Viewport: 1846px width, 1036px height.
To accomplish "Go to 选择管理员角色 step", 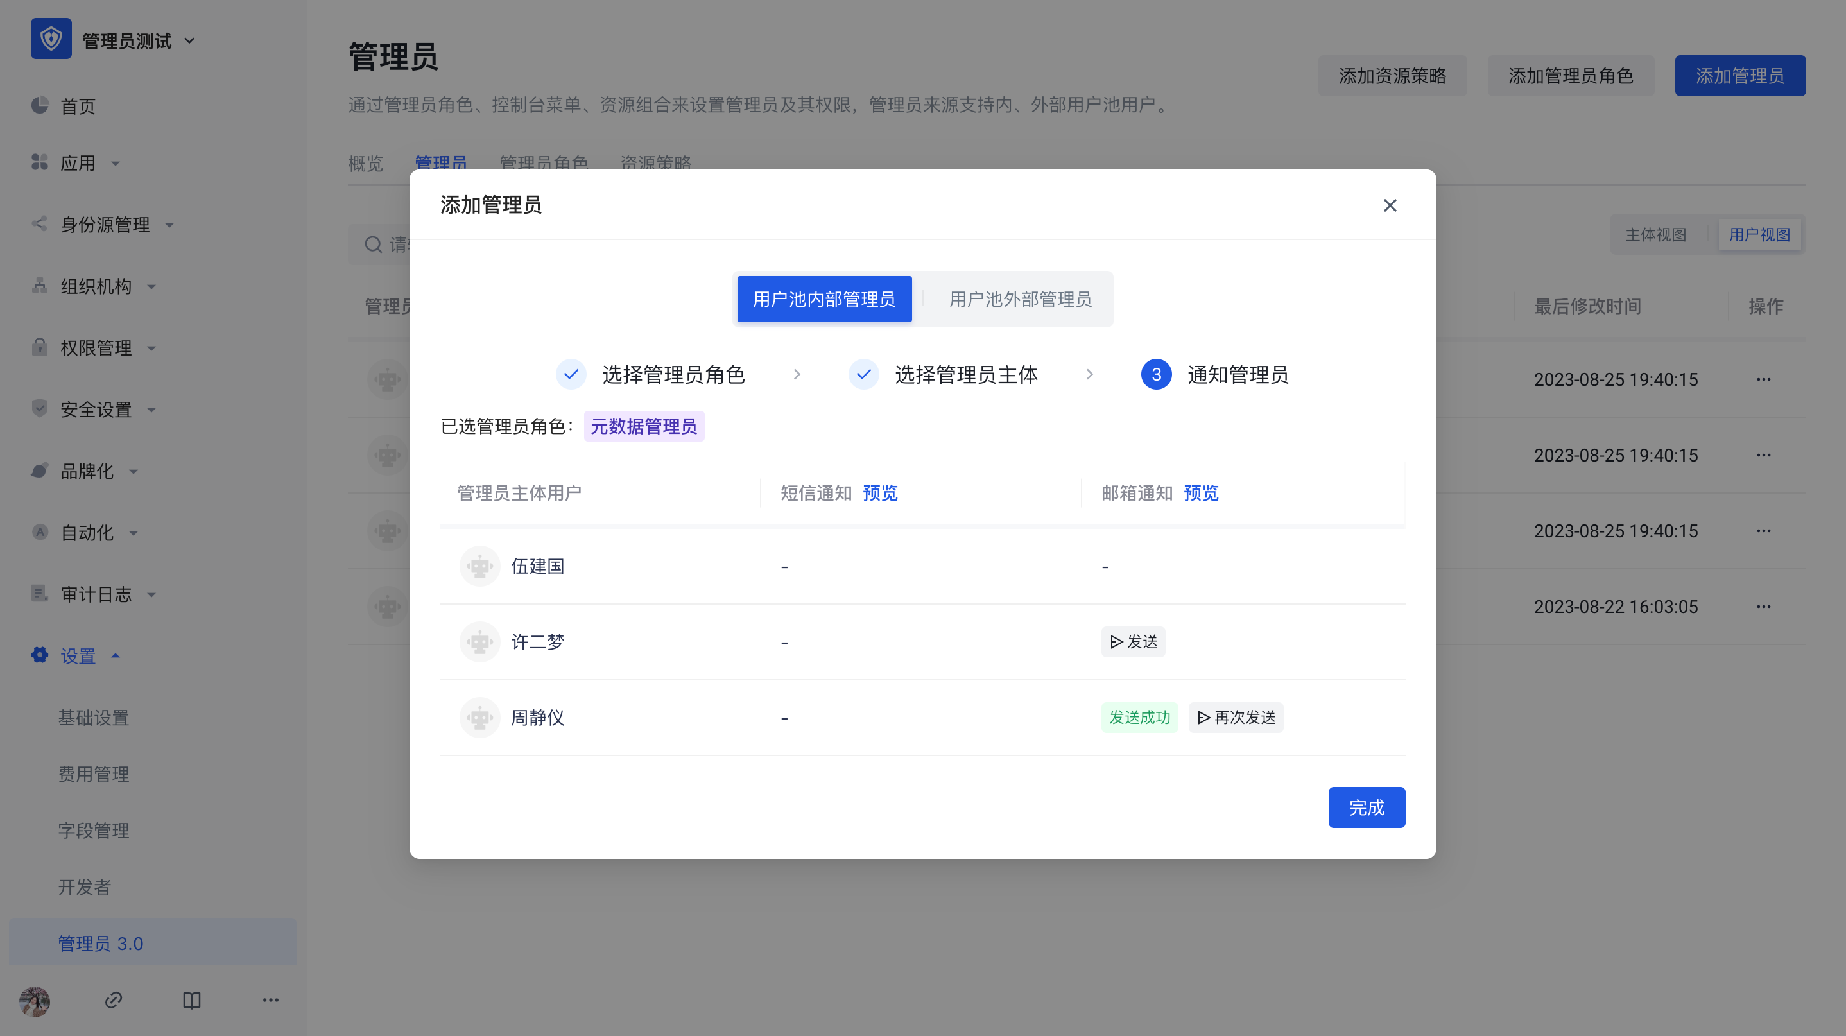I will (672, 375).
